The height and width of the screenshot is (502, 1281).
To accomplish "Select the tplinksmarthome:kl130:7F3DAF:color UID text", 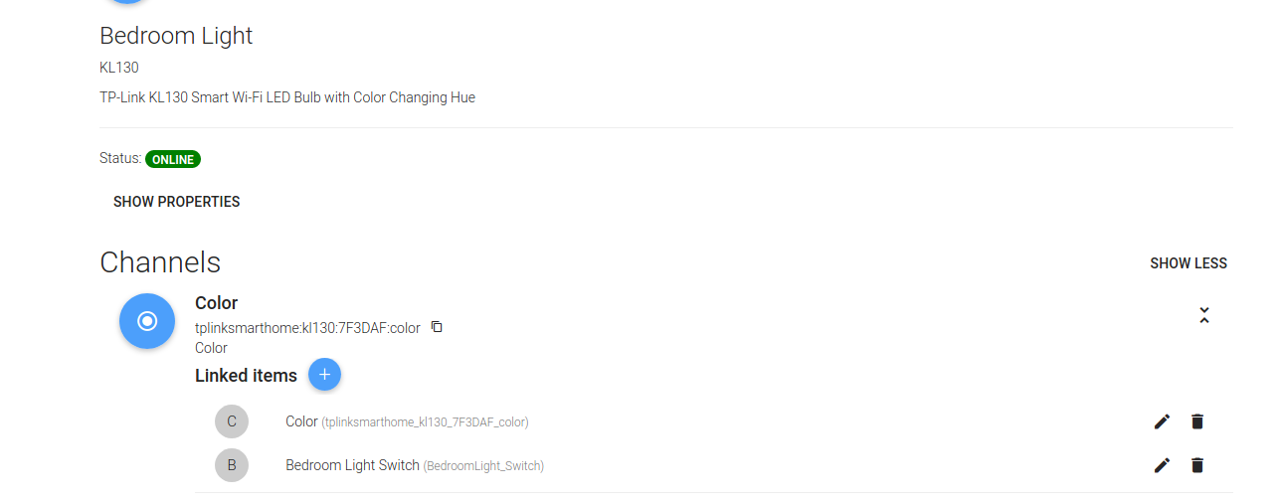I will click(307, 327).
